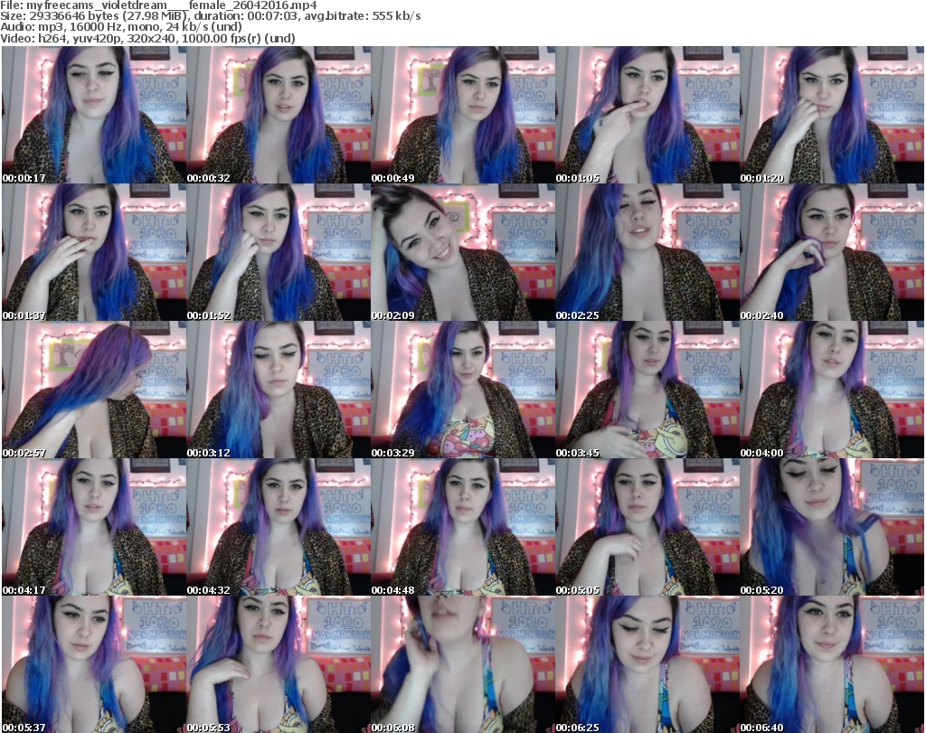Screen dimensions: 926x733
Task: Click the frame timestamped 00:05:05
Action: [x=647, y=527]
